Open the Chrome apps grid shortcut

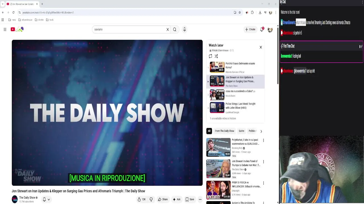3,20
